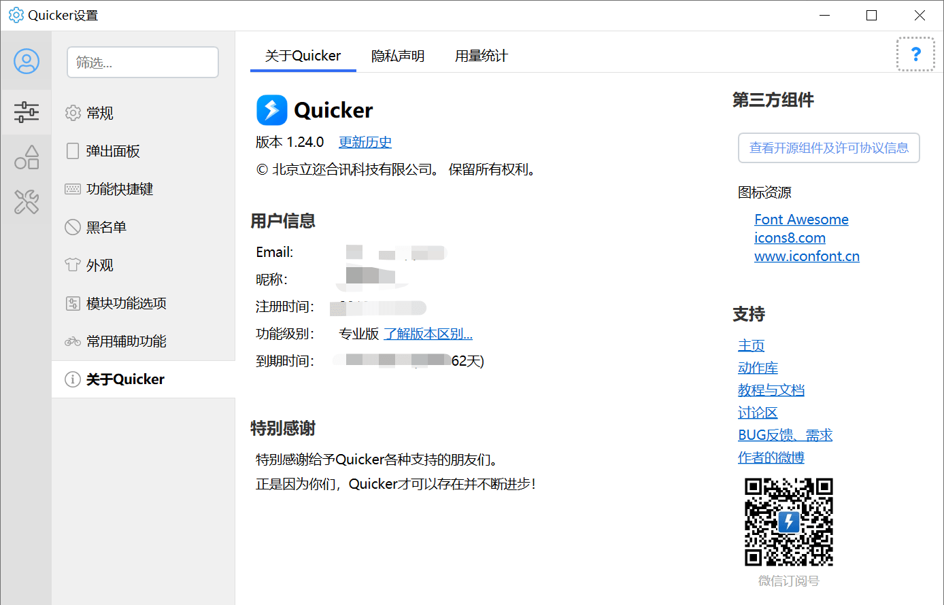Open 外观 settings page
Image resolution: width=944 pixels, height=605 pixels.
click(x=144, y=265)
